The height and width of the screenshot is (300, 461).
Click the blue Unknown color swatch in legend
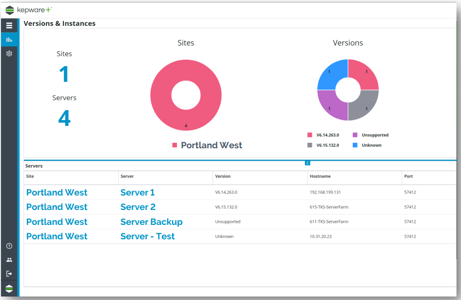[355, 145]
